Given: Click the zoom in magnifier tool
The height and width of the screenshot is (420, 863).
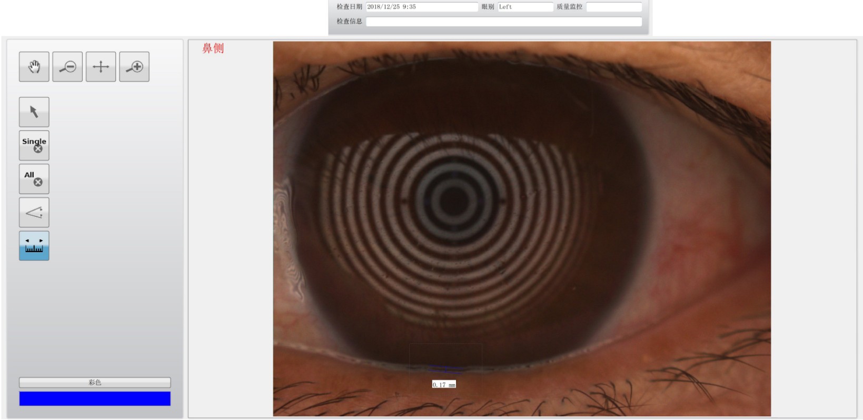Looking at the screenshot, I should (134, 67).
